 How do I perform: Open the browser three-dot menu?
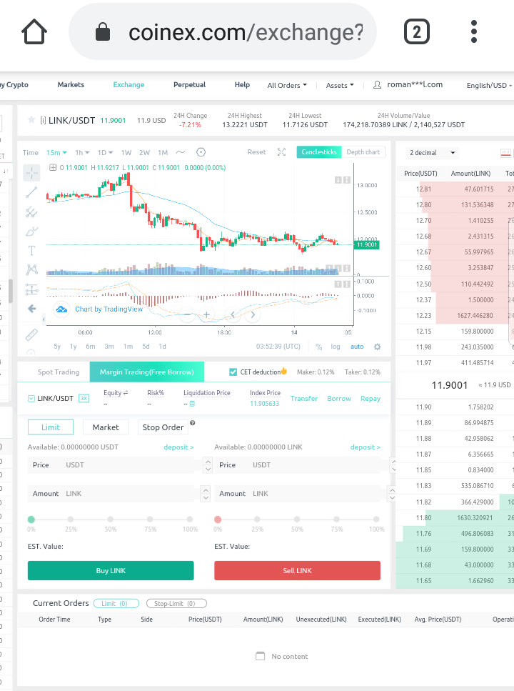[474, 31]
